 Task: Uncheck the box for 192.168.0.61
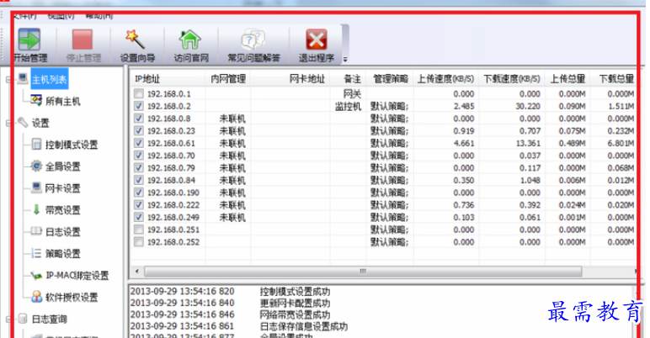point(139,143)
